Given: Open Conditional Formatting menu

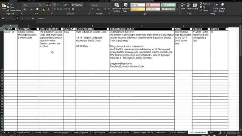Looking at the screenshot, I should (116, 7).
